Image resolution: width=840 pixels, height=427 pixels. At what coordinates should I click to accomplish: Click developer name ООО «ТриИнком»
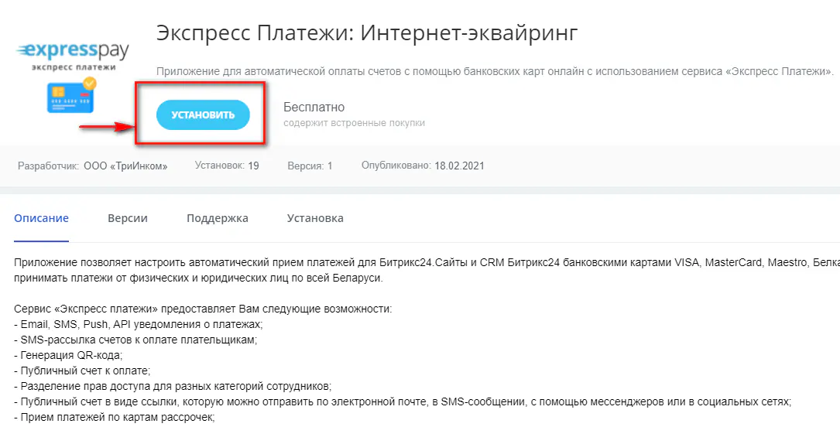pyautogui.click(x=126, y=166)
